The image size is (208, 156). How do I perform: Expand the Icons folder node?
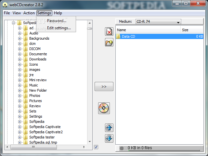pyautogui.click(x=19, y=64)
